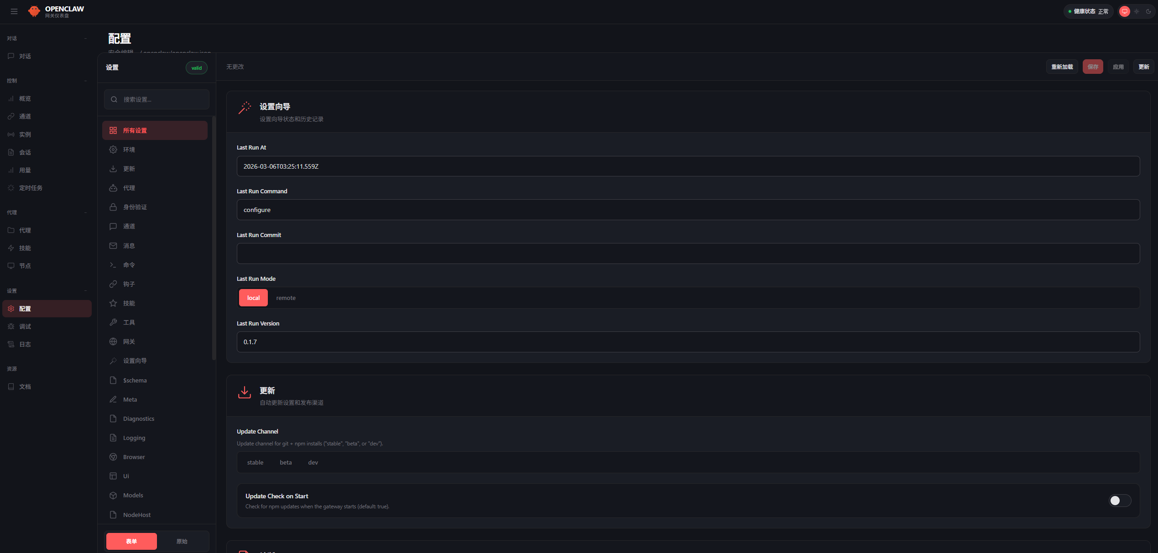
Task: Switch to light theme sun icon
Action: [1137, 11]
